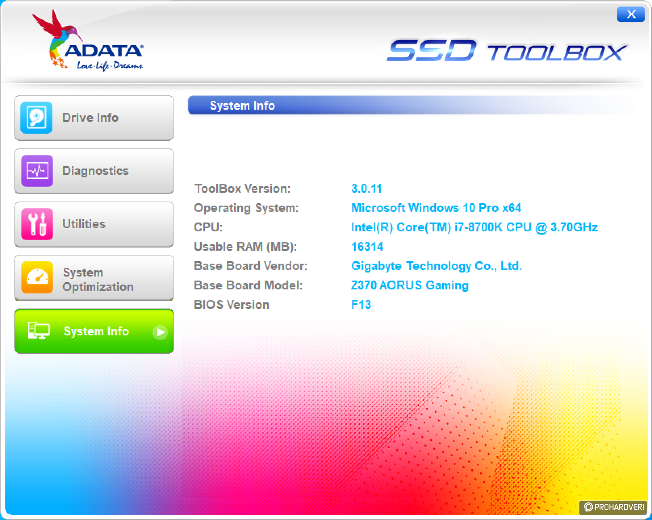Switch to System Optimization

click(x=94, y=278)
